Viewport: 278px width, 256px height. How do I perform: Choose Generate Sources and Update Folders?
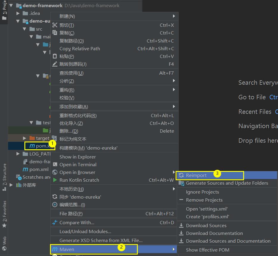tap(227, 183)
